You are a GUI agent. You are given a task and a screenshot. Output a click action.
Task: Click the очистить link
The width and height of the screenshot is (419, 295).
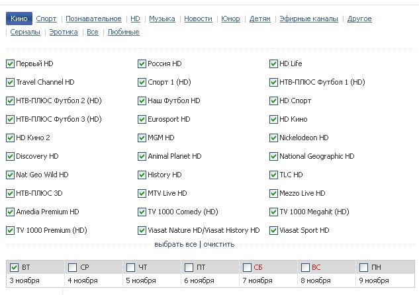pos(218,244)
